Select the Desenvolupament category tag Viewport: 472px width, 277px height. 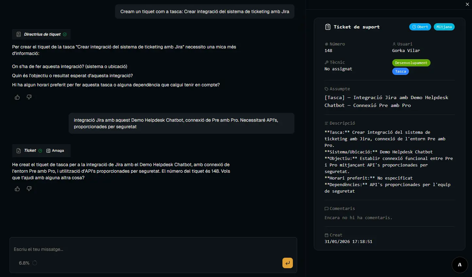pyautogui.click(x=411, y=63)
